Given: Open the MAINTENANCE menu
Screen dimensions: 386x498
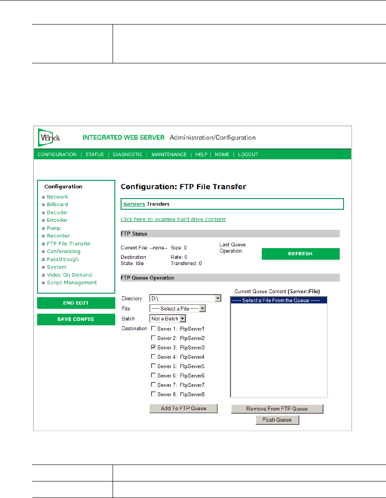Looking at the screenshot, I should tap(169, 154).
